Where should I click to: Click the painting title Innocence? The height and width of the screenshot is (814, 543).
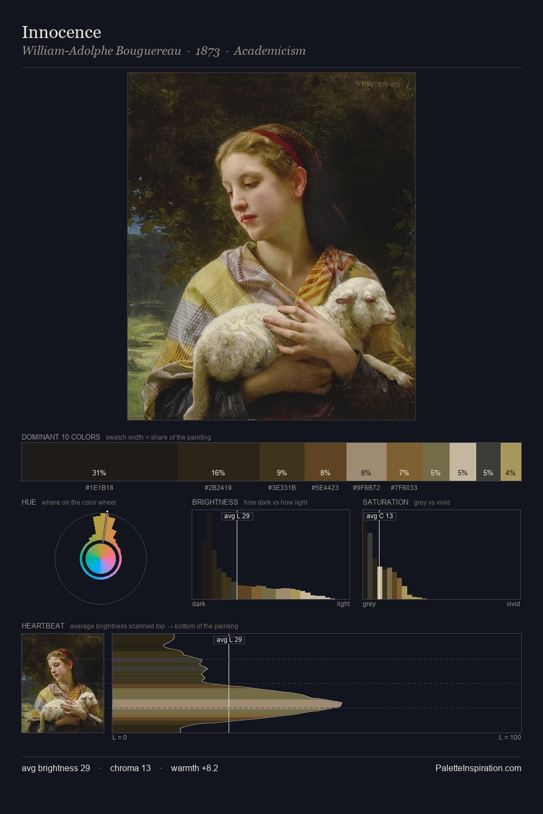coord(61,33)
